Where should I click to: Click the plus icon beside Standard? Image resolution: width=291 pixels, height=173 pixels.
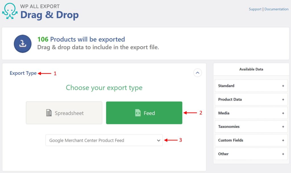(283, 86)
